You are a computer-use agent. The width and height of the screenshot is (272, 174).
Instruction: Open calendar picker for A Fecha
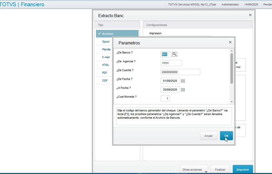[183, 90]
